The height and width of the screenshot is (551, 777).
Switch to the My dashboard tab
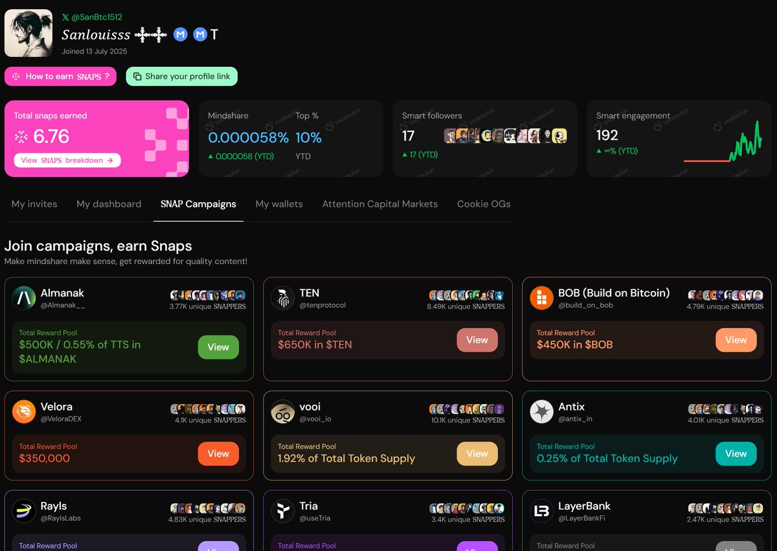(x=109, y=204)
